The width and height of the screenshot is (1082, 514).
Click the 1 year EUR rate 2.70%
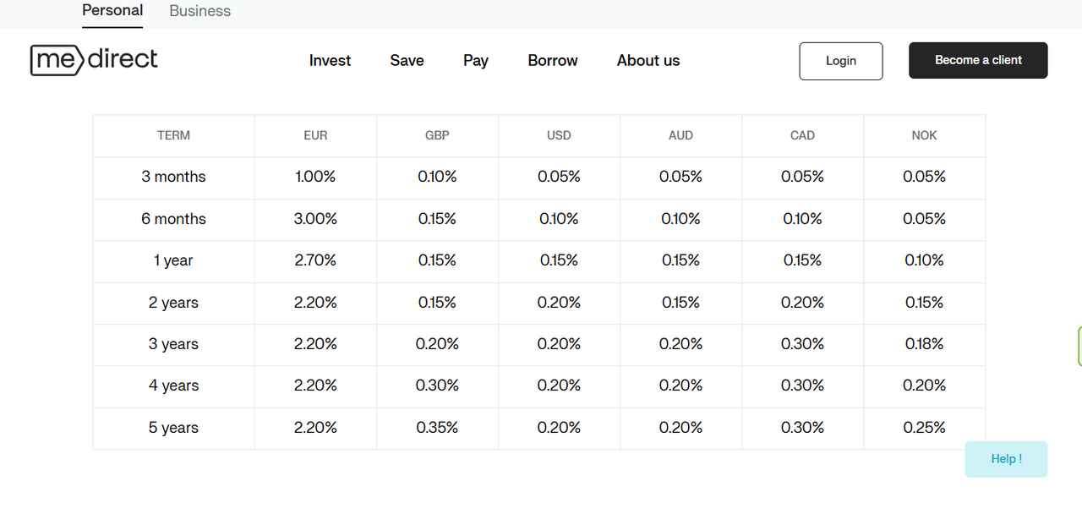[315, 260]
